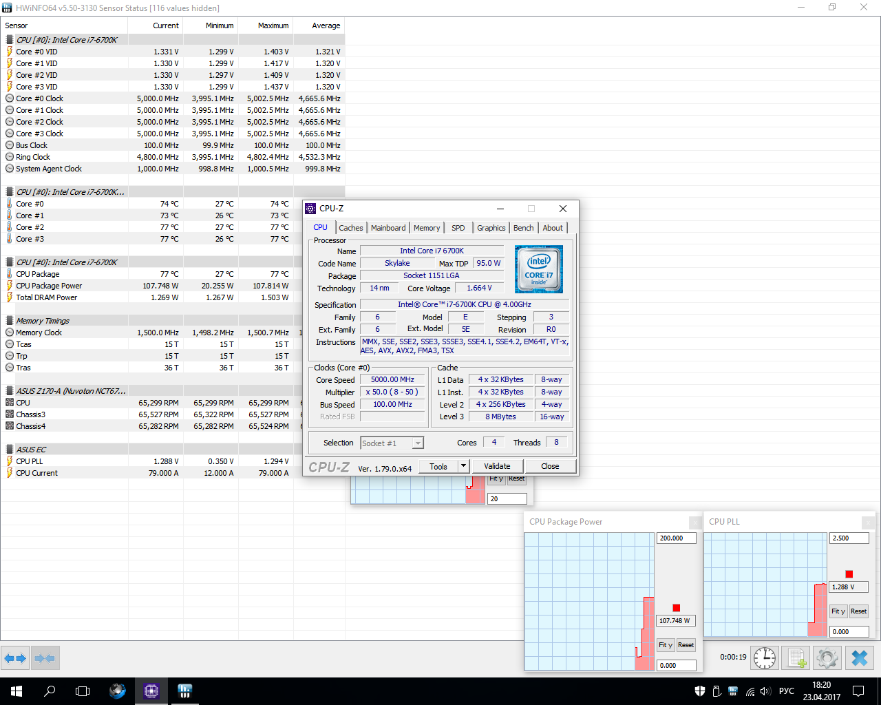Click the Current column header in HWiNFO
This screenshot has width=881, height=705.
click(x=156, y=25)
